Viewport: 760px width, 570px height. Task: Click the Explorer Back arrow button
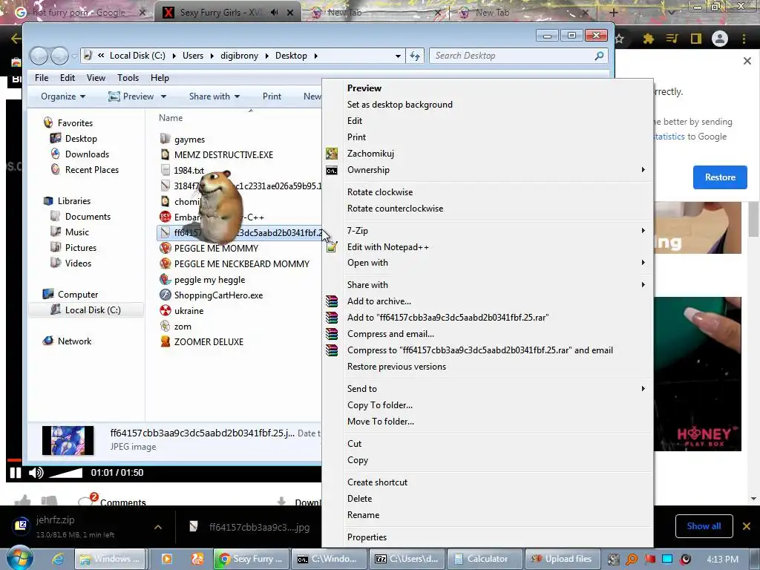[x=39, y=56]
